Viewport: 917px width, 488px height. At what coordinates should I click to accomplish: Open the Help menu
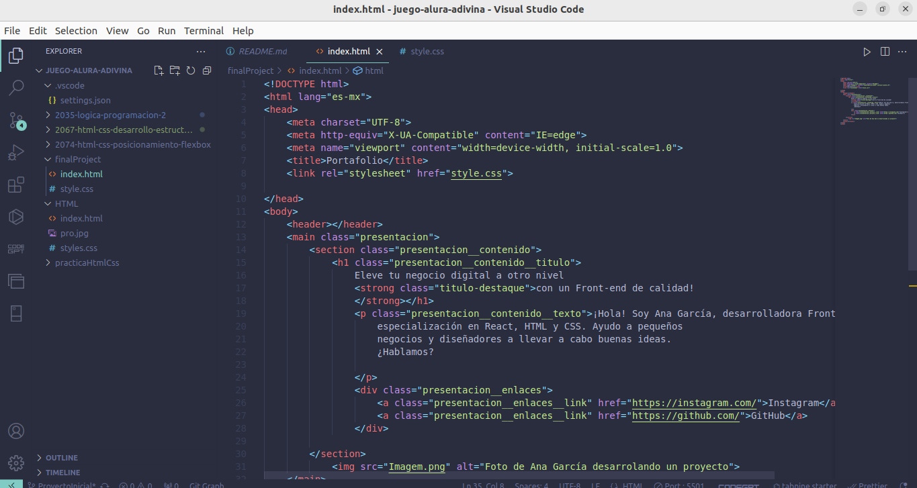(243, 31)
